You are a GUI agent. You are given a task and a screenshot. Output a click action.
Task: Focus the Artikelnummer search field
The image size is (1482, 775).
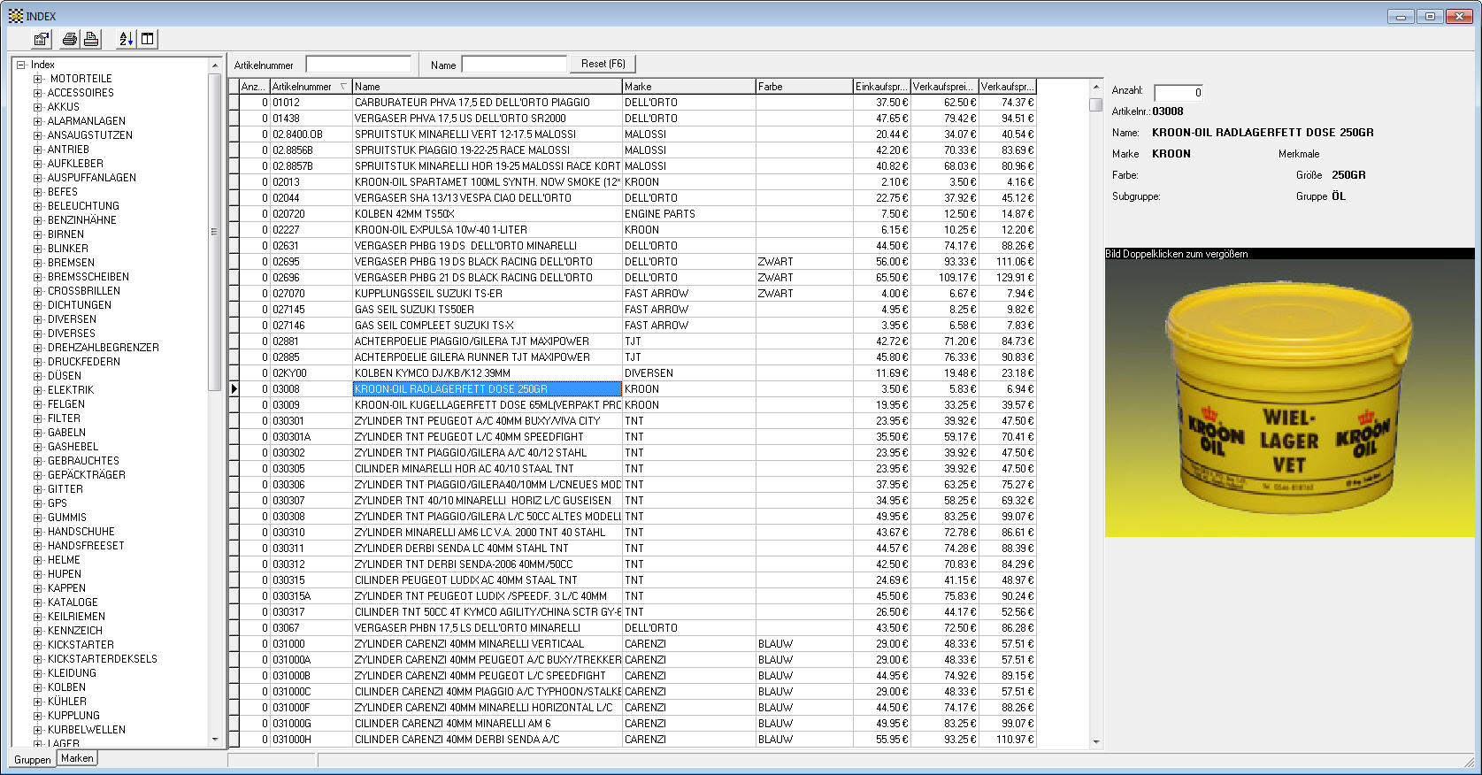pyautogui.click(x=358, y=65)
